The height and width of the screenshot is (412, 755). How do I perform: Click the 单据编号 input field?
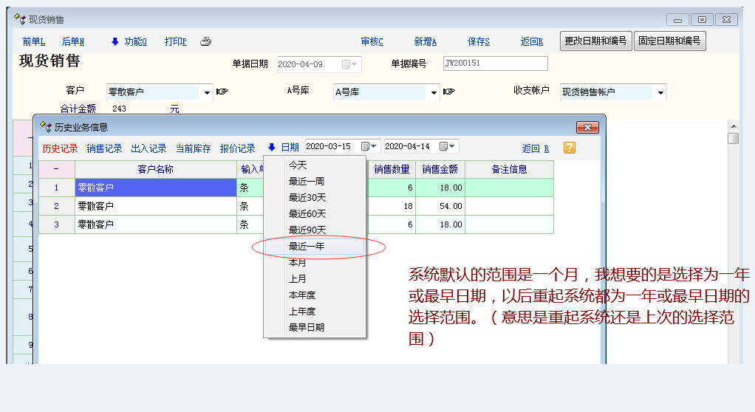[x=495, y=63]
